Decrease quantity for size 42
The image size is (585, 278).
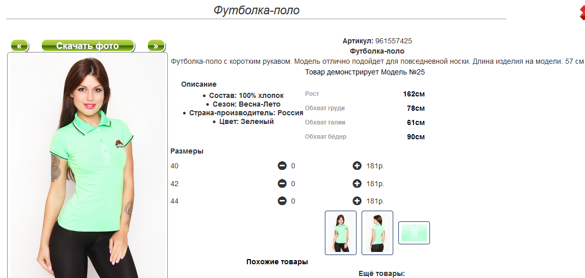(x=282, y=184)
